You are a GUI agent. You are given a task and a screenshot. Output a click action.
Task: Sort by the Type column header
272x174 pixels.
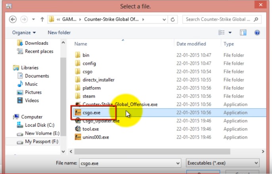click(229, 44)
